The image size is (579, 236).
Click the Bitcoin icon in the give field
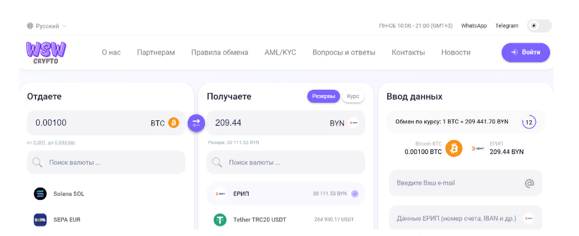click(173, 123)
